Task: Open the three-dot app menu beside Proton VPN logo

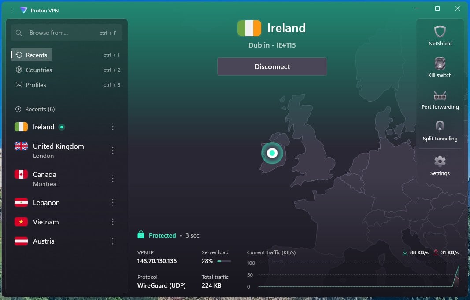Action: [x=11, y=10]
